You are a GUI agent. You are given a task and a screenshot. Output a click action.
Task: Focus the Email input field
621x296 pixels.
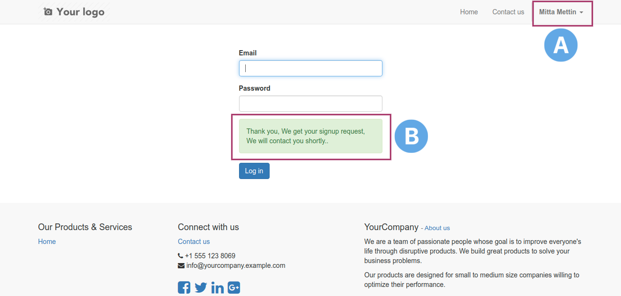pos(311,68)
